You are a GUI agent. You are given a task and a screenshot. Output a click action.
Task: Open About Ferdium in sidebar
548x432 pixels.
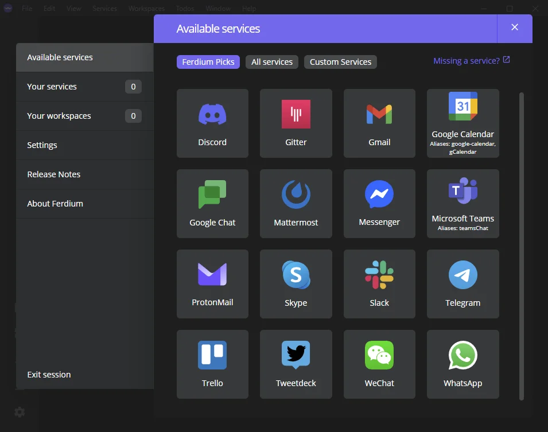pyautogui.click(x=84, y=204)
